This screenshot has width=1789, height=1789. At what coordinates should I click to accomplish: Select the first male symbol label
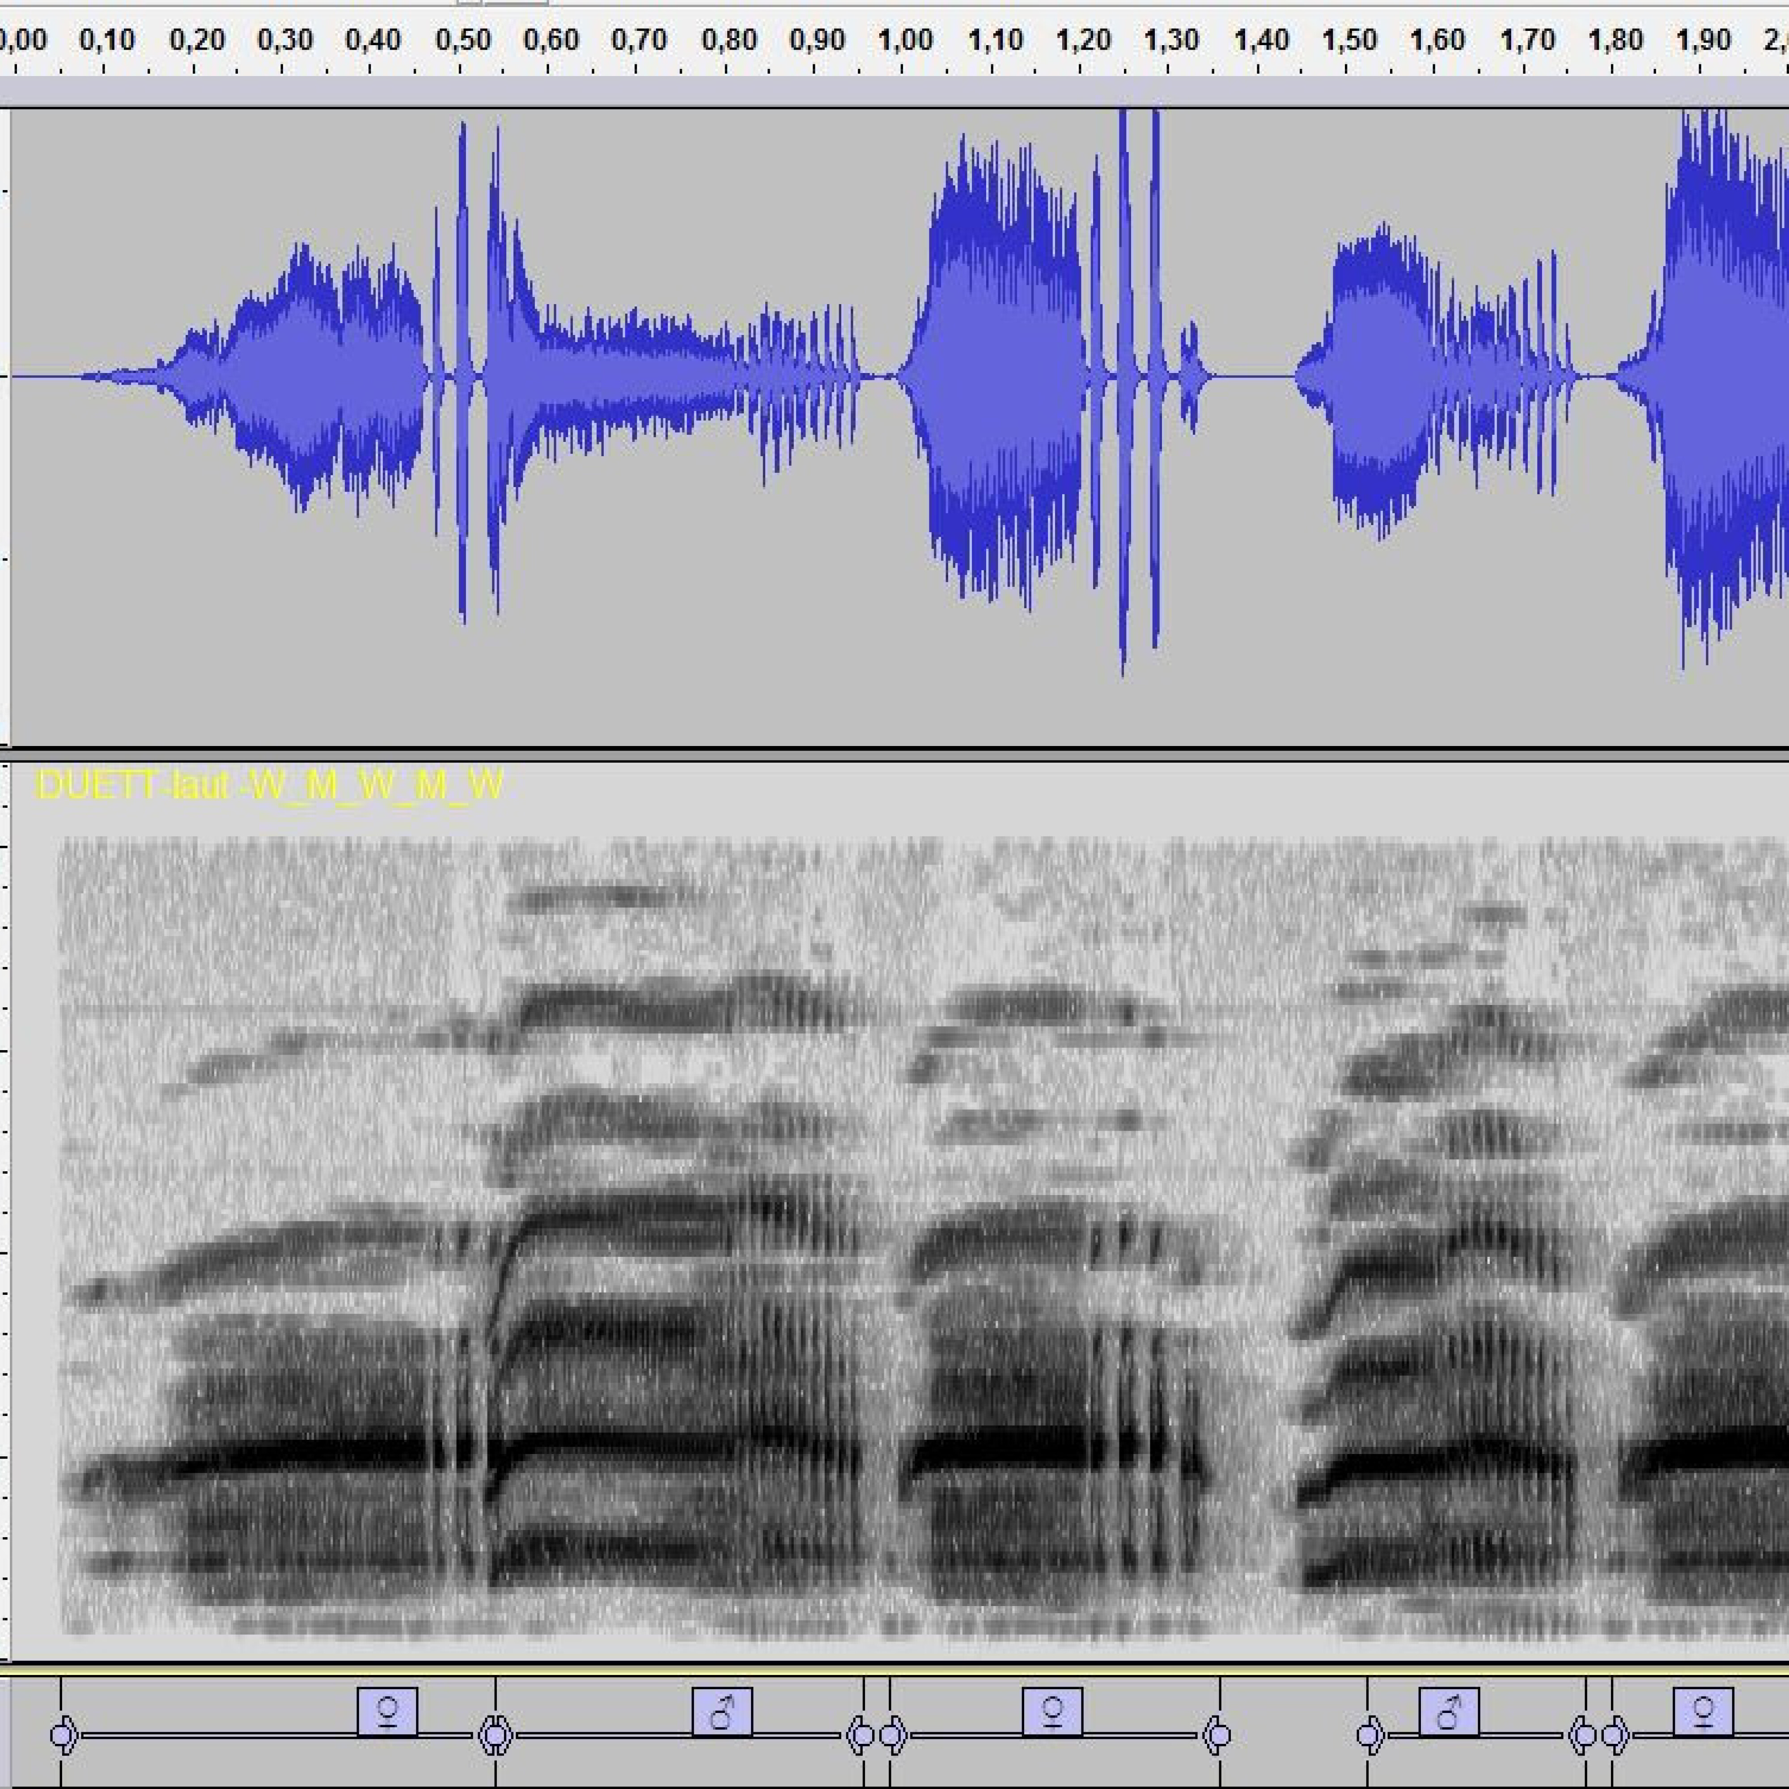tap(722, 1711)
